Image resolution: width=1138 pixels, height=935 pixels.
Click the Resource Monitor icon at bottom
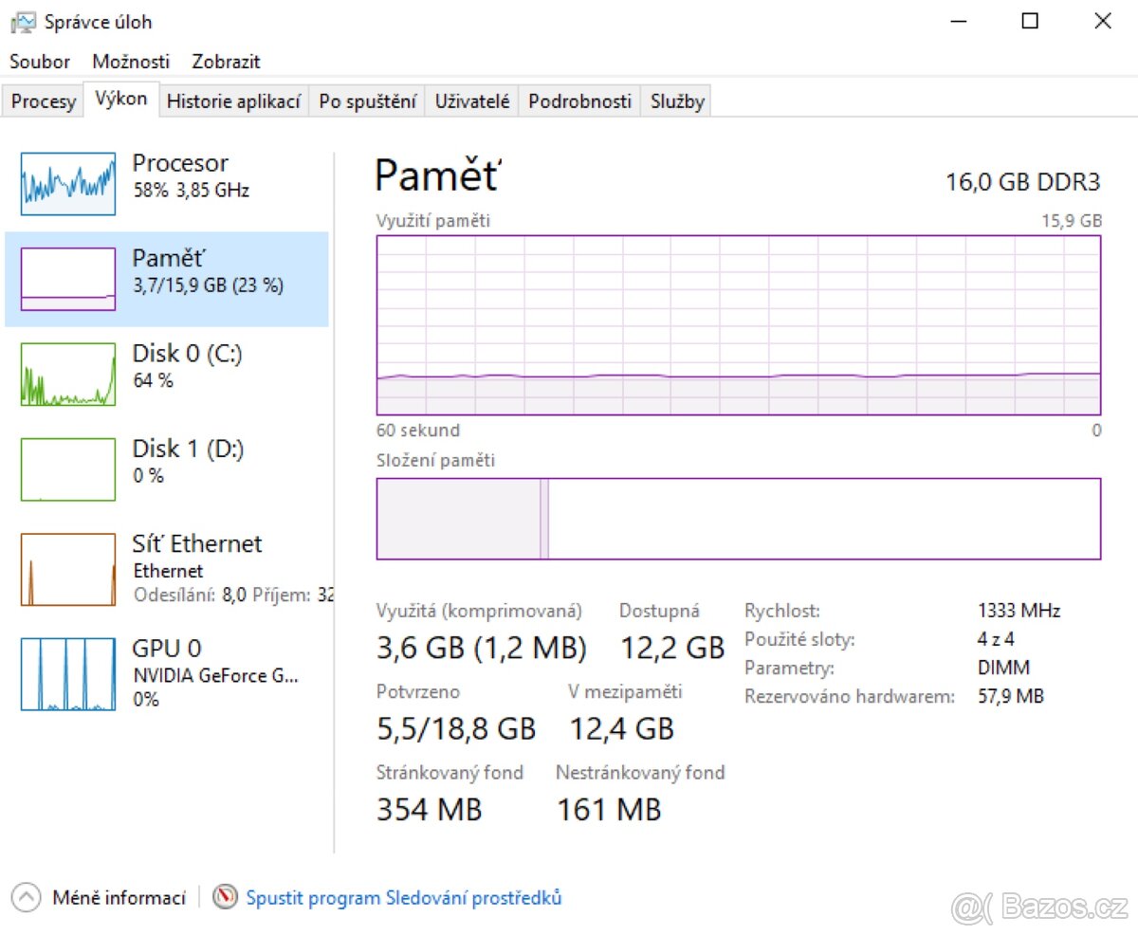point(225,897)
